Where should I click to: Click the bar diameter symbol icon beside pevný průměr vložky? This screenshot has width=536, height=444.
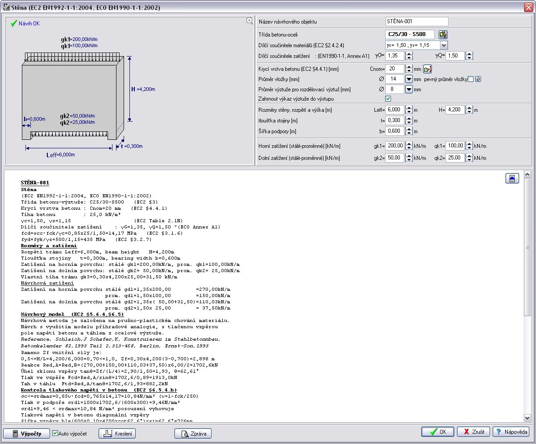(478, 79)
